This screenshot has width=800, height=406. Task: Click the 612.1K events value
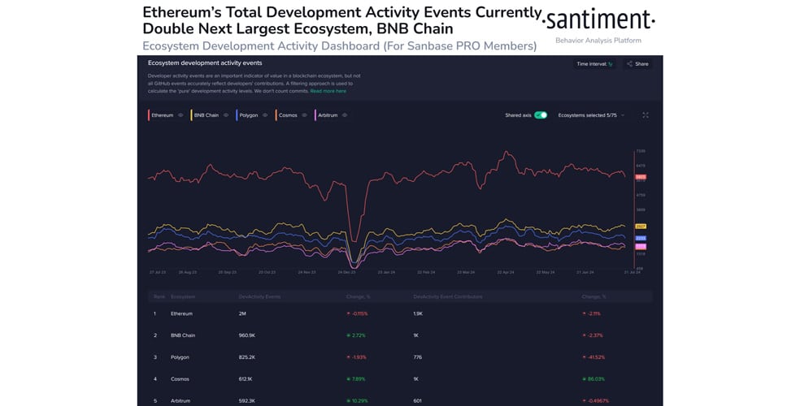click(x=245, y=379)
